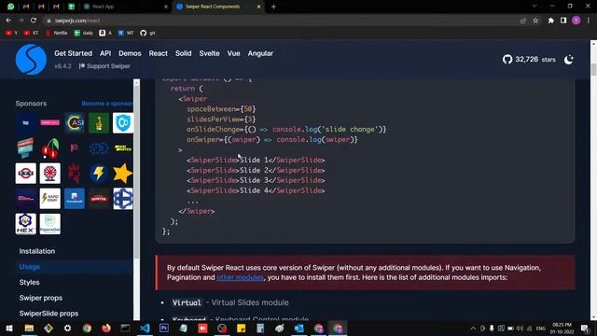The width and height of the screenshot is (597, 336).
Task: Open the pinned Google Sheets tab
Action: pos(71,7)
